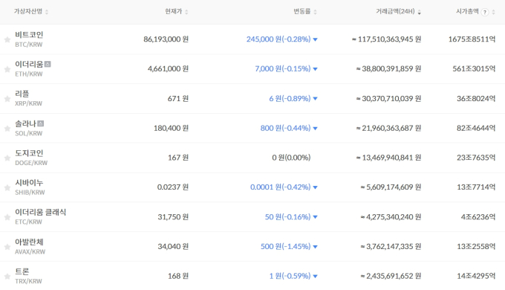Open the 시바이누 asset name
Image resolution: width=505 pixels, height=290 pixels.
pos(29,183)
